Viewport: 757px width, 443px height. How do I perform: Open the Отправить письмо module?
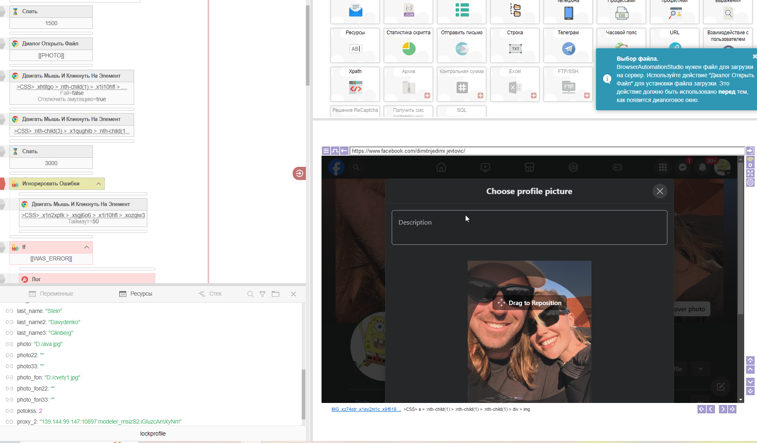(x=461, y=45)
